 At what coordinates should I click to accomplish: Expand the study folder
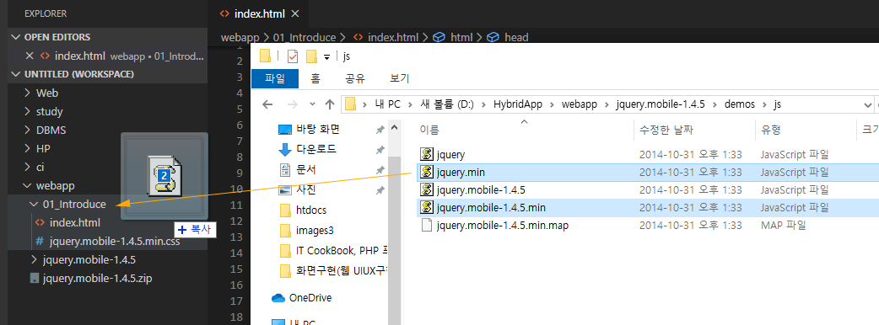tap(28, 111)
